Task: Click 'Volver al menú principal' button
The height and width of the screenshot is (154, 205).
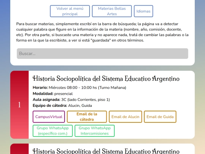Action: pos(70,11)
